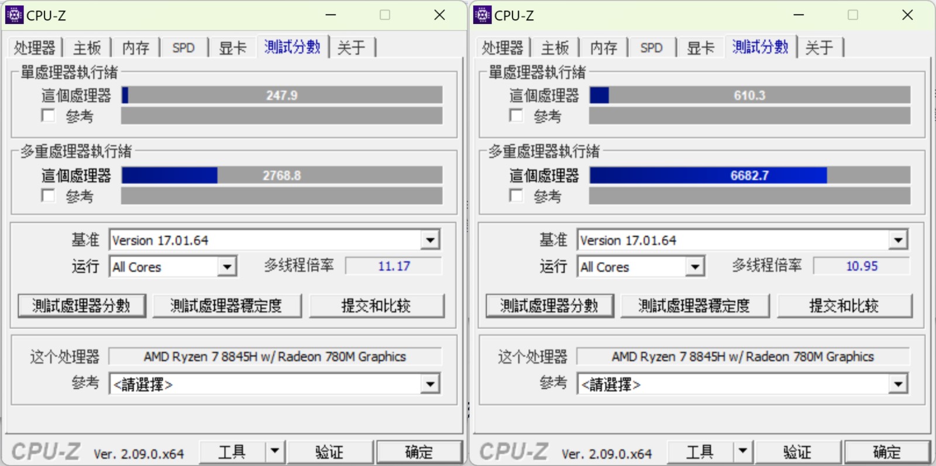Click 提交和比较 button in left window

[x=377, y=306]
